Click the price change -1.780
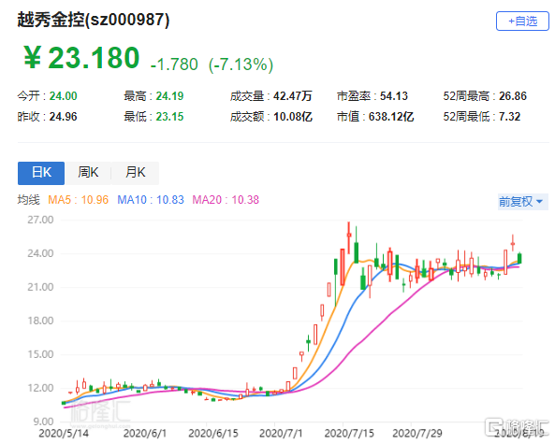This screenshot has width=555, height=443. pos(174,64)
